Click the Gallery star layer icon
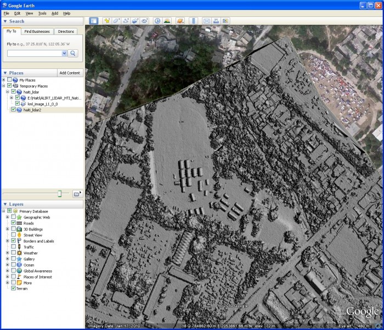 click(x=19, y=259)
